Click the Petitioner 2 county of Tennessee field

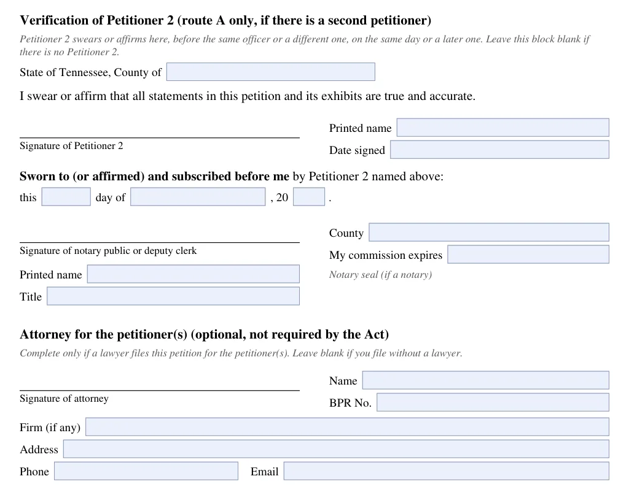coord(271,72)
